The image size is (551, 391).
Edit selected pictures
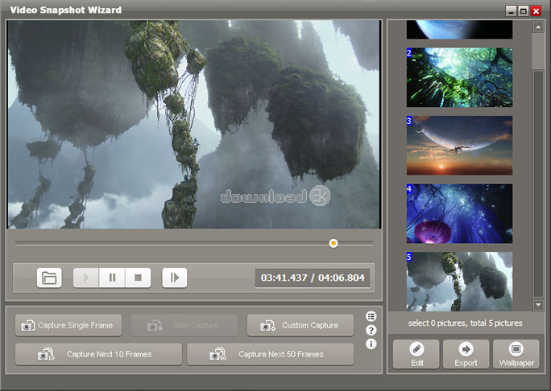pos(416,354)
